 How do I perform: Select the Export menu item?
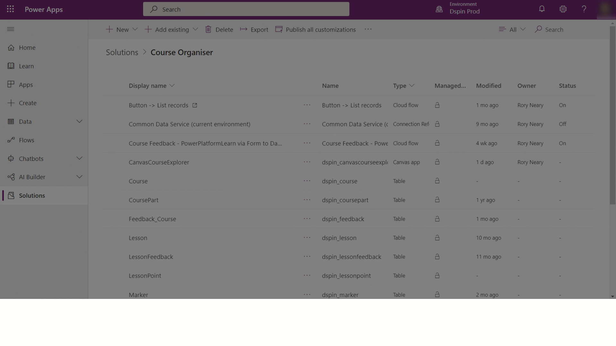tap(254, 29)
